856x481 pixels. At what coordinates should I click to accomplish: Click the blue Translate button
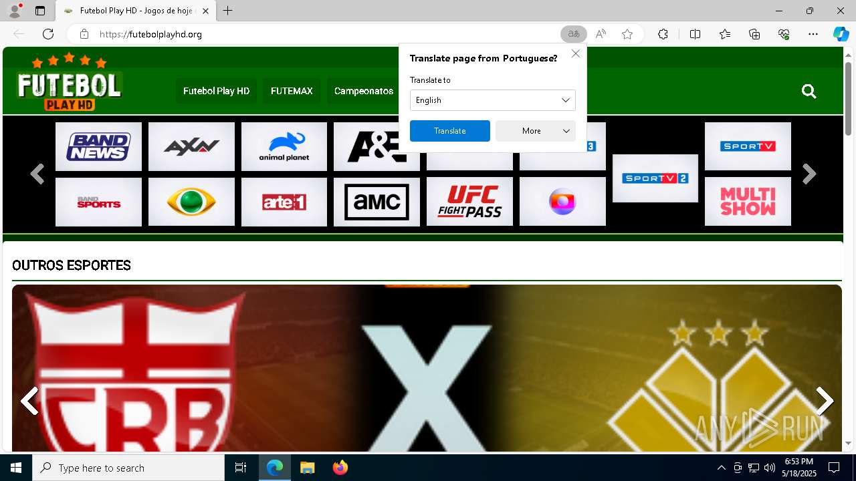(x=450, y=131)
